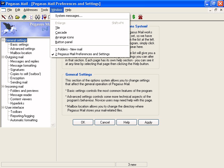224x168 pixels.
Task: Open the Addresses menu
Action: tap(31, 10)
